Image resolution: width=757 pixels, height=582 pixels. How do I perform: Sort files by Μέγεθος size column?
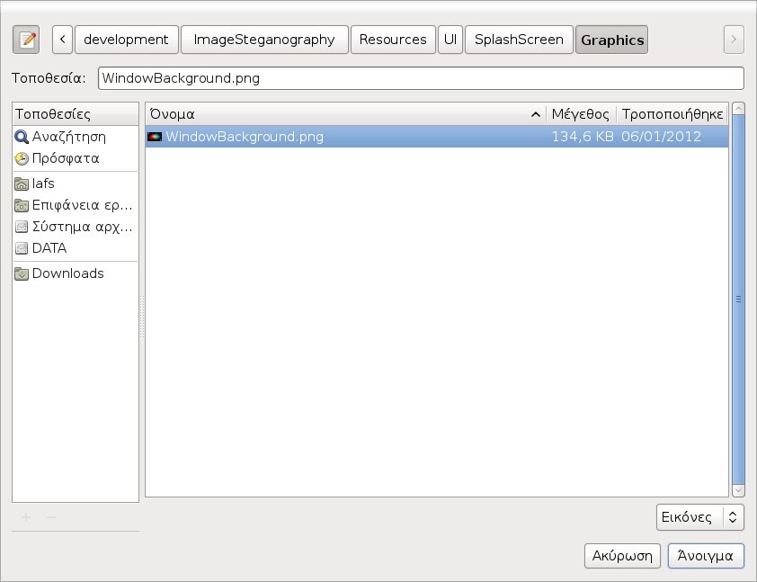pyautogui.click(x=580, y=114)
